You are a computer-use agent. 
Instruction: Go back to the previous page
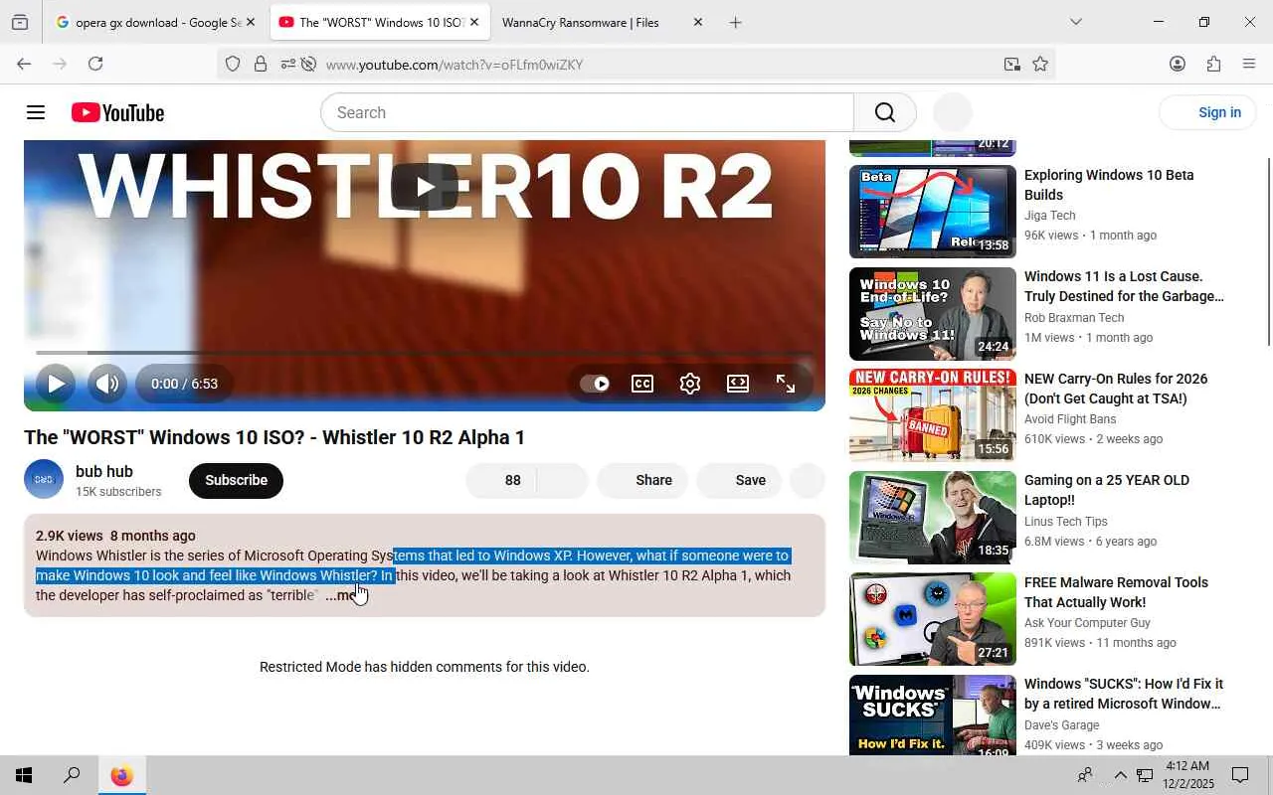(x=24, y=64)
